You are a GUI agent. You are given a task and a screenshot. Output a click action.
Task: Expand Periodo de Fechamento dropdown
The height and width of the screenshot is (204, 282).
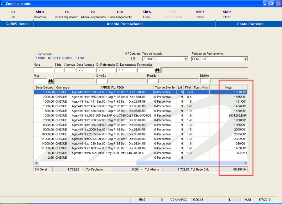pos(245,59)
